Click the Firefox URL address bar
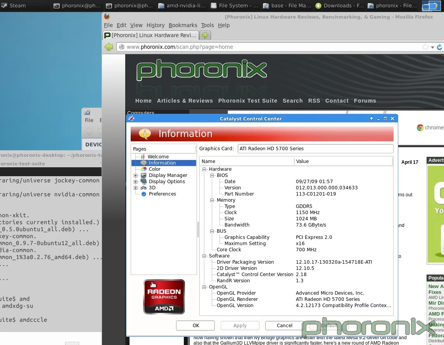Image resolution: width=444 pixels, height=345 pixels. 272,47
